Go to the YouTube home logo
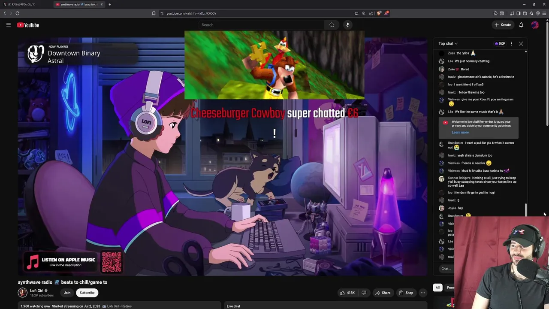 pos(28,25)
